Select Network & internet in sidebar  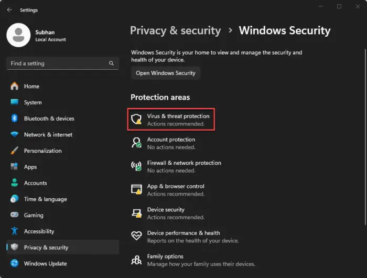[x=63, y=135]
